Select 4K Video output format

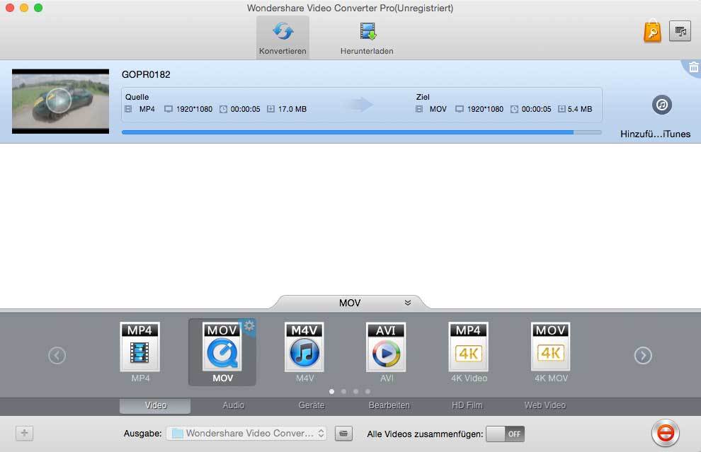point(468,348)
